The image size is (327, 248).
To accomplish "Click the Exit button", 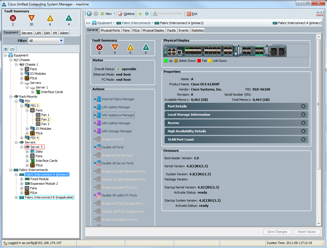I will (x=192, y=14).
